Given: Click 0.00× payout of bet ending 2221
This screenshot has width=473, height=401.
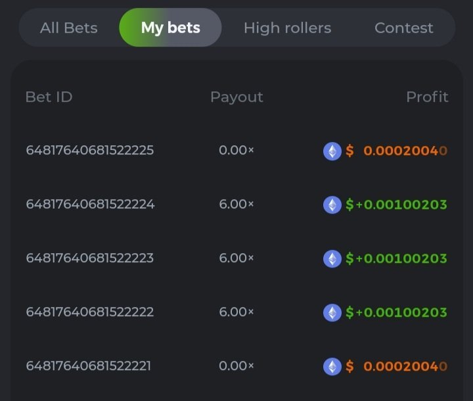Looking at the screenshot, I should coord(236,366).
